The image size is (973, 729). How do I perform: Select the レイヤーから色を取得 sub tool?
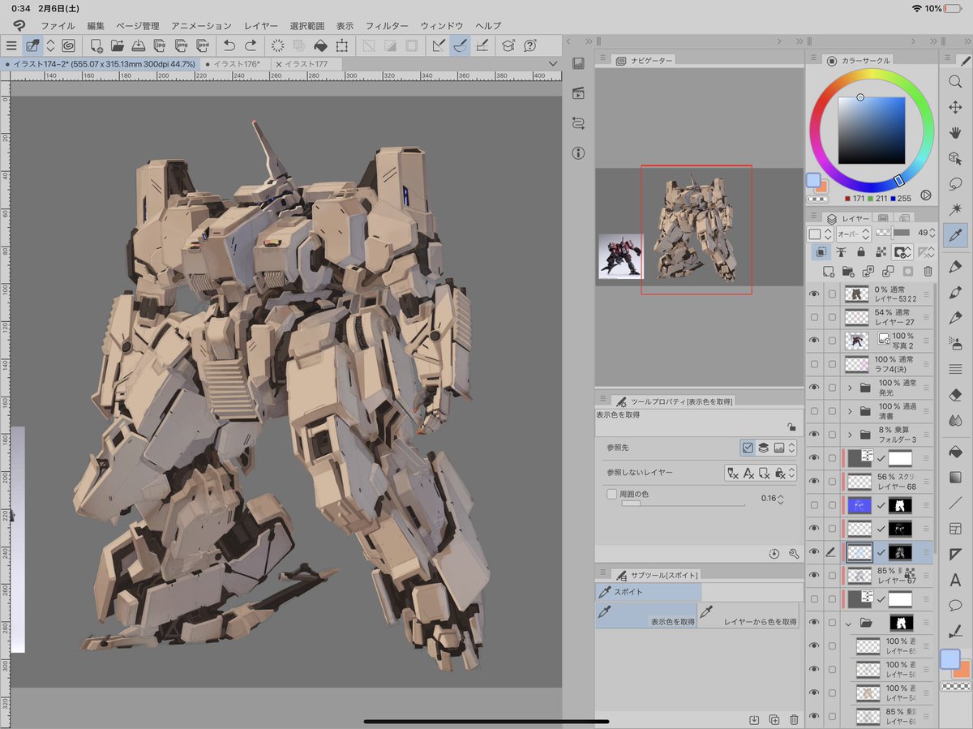tap(748, 615)
